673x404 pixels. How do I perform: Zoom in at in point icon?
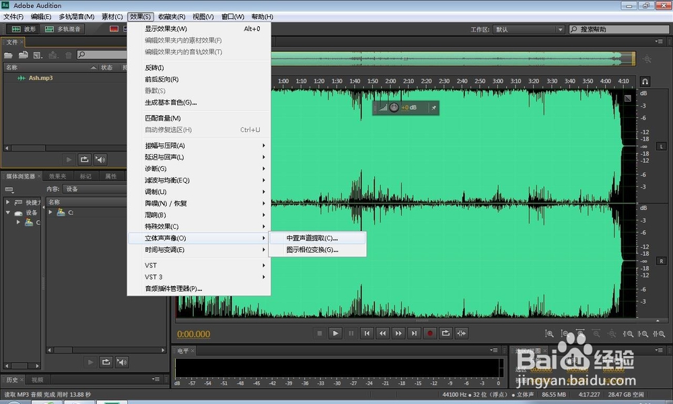click(628, 333)
